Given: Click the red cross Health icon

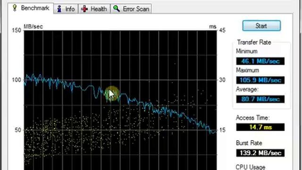Looking at the screenshot, I should 84,9.
